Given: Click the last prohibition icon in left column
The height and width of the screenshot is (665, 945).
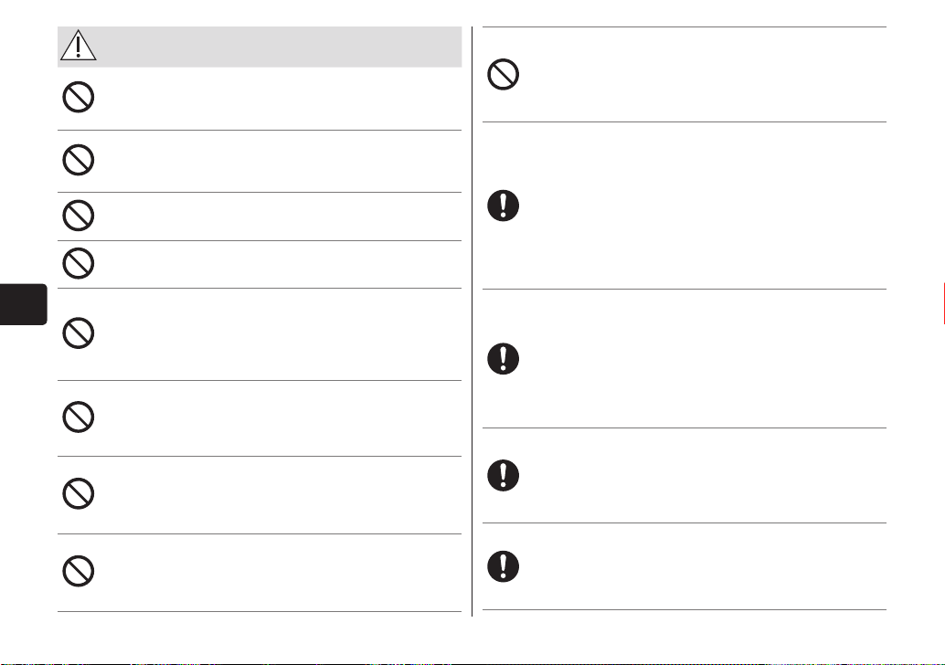Looking at the screenshot, I should pos(79,571).
